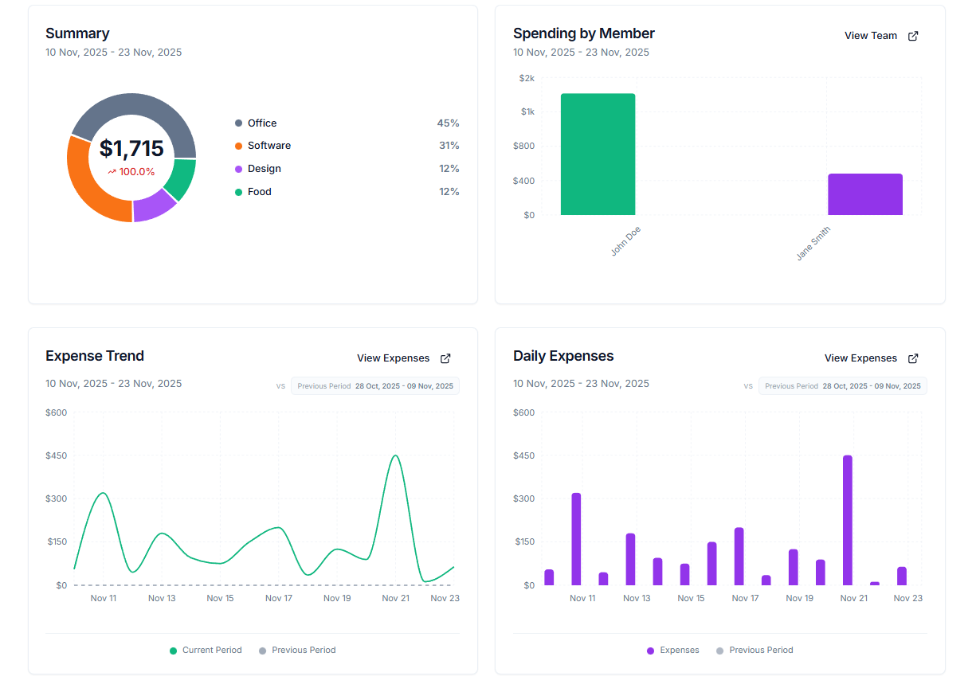Click the external link icon next to Daily Expenses' View Expenses
The width and height of the screenshot is (976, 688).
pyautogui.click(x=913, y=358)
